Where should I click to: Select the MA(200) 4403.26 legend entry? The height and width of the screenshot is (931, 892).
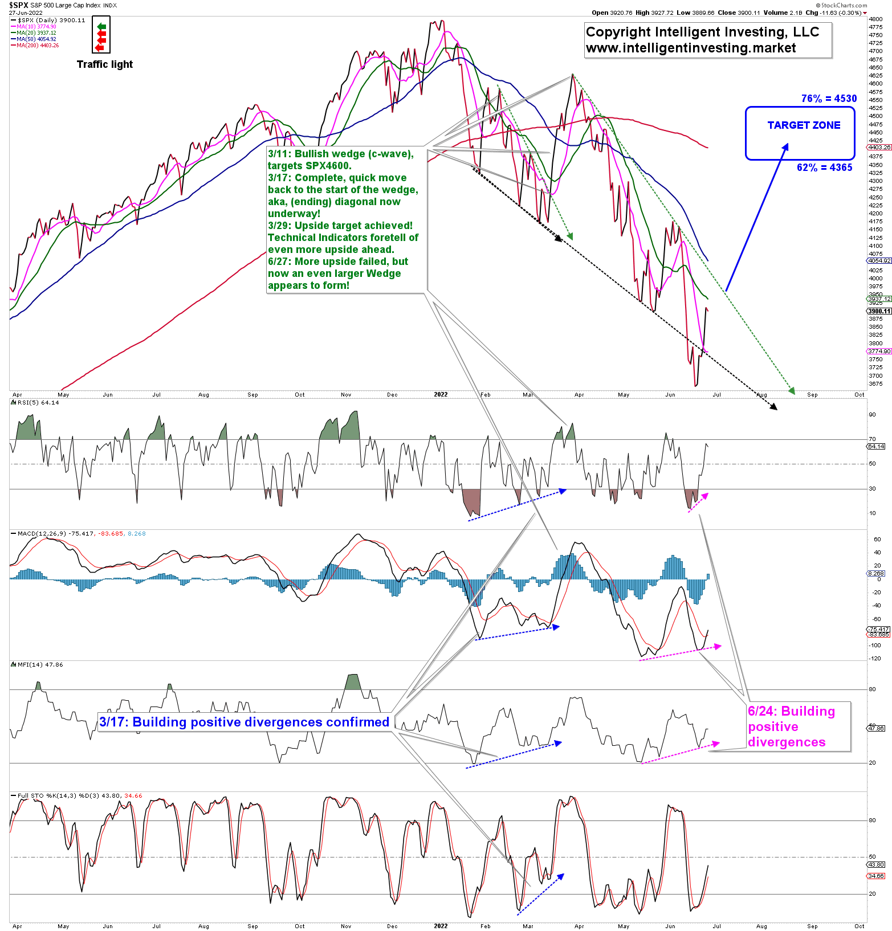(x=34, y=46)
